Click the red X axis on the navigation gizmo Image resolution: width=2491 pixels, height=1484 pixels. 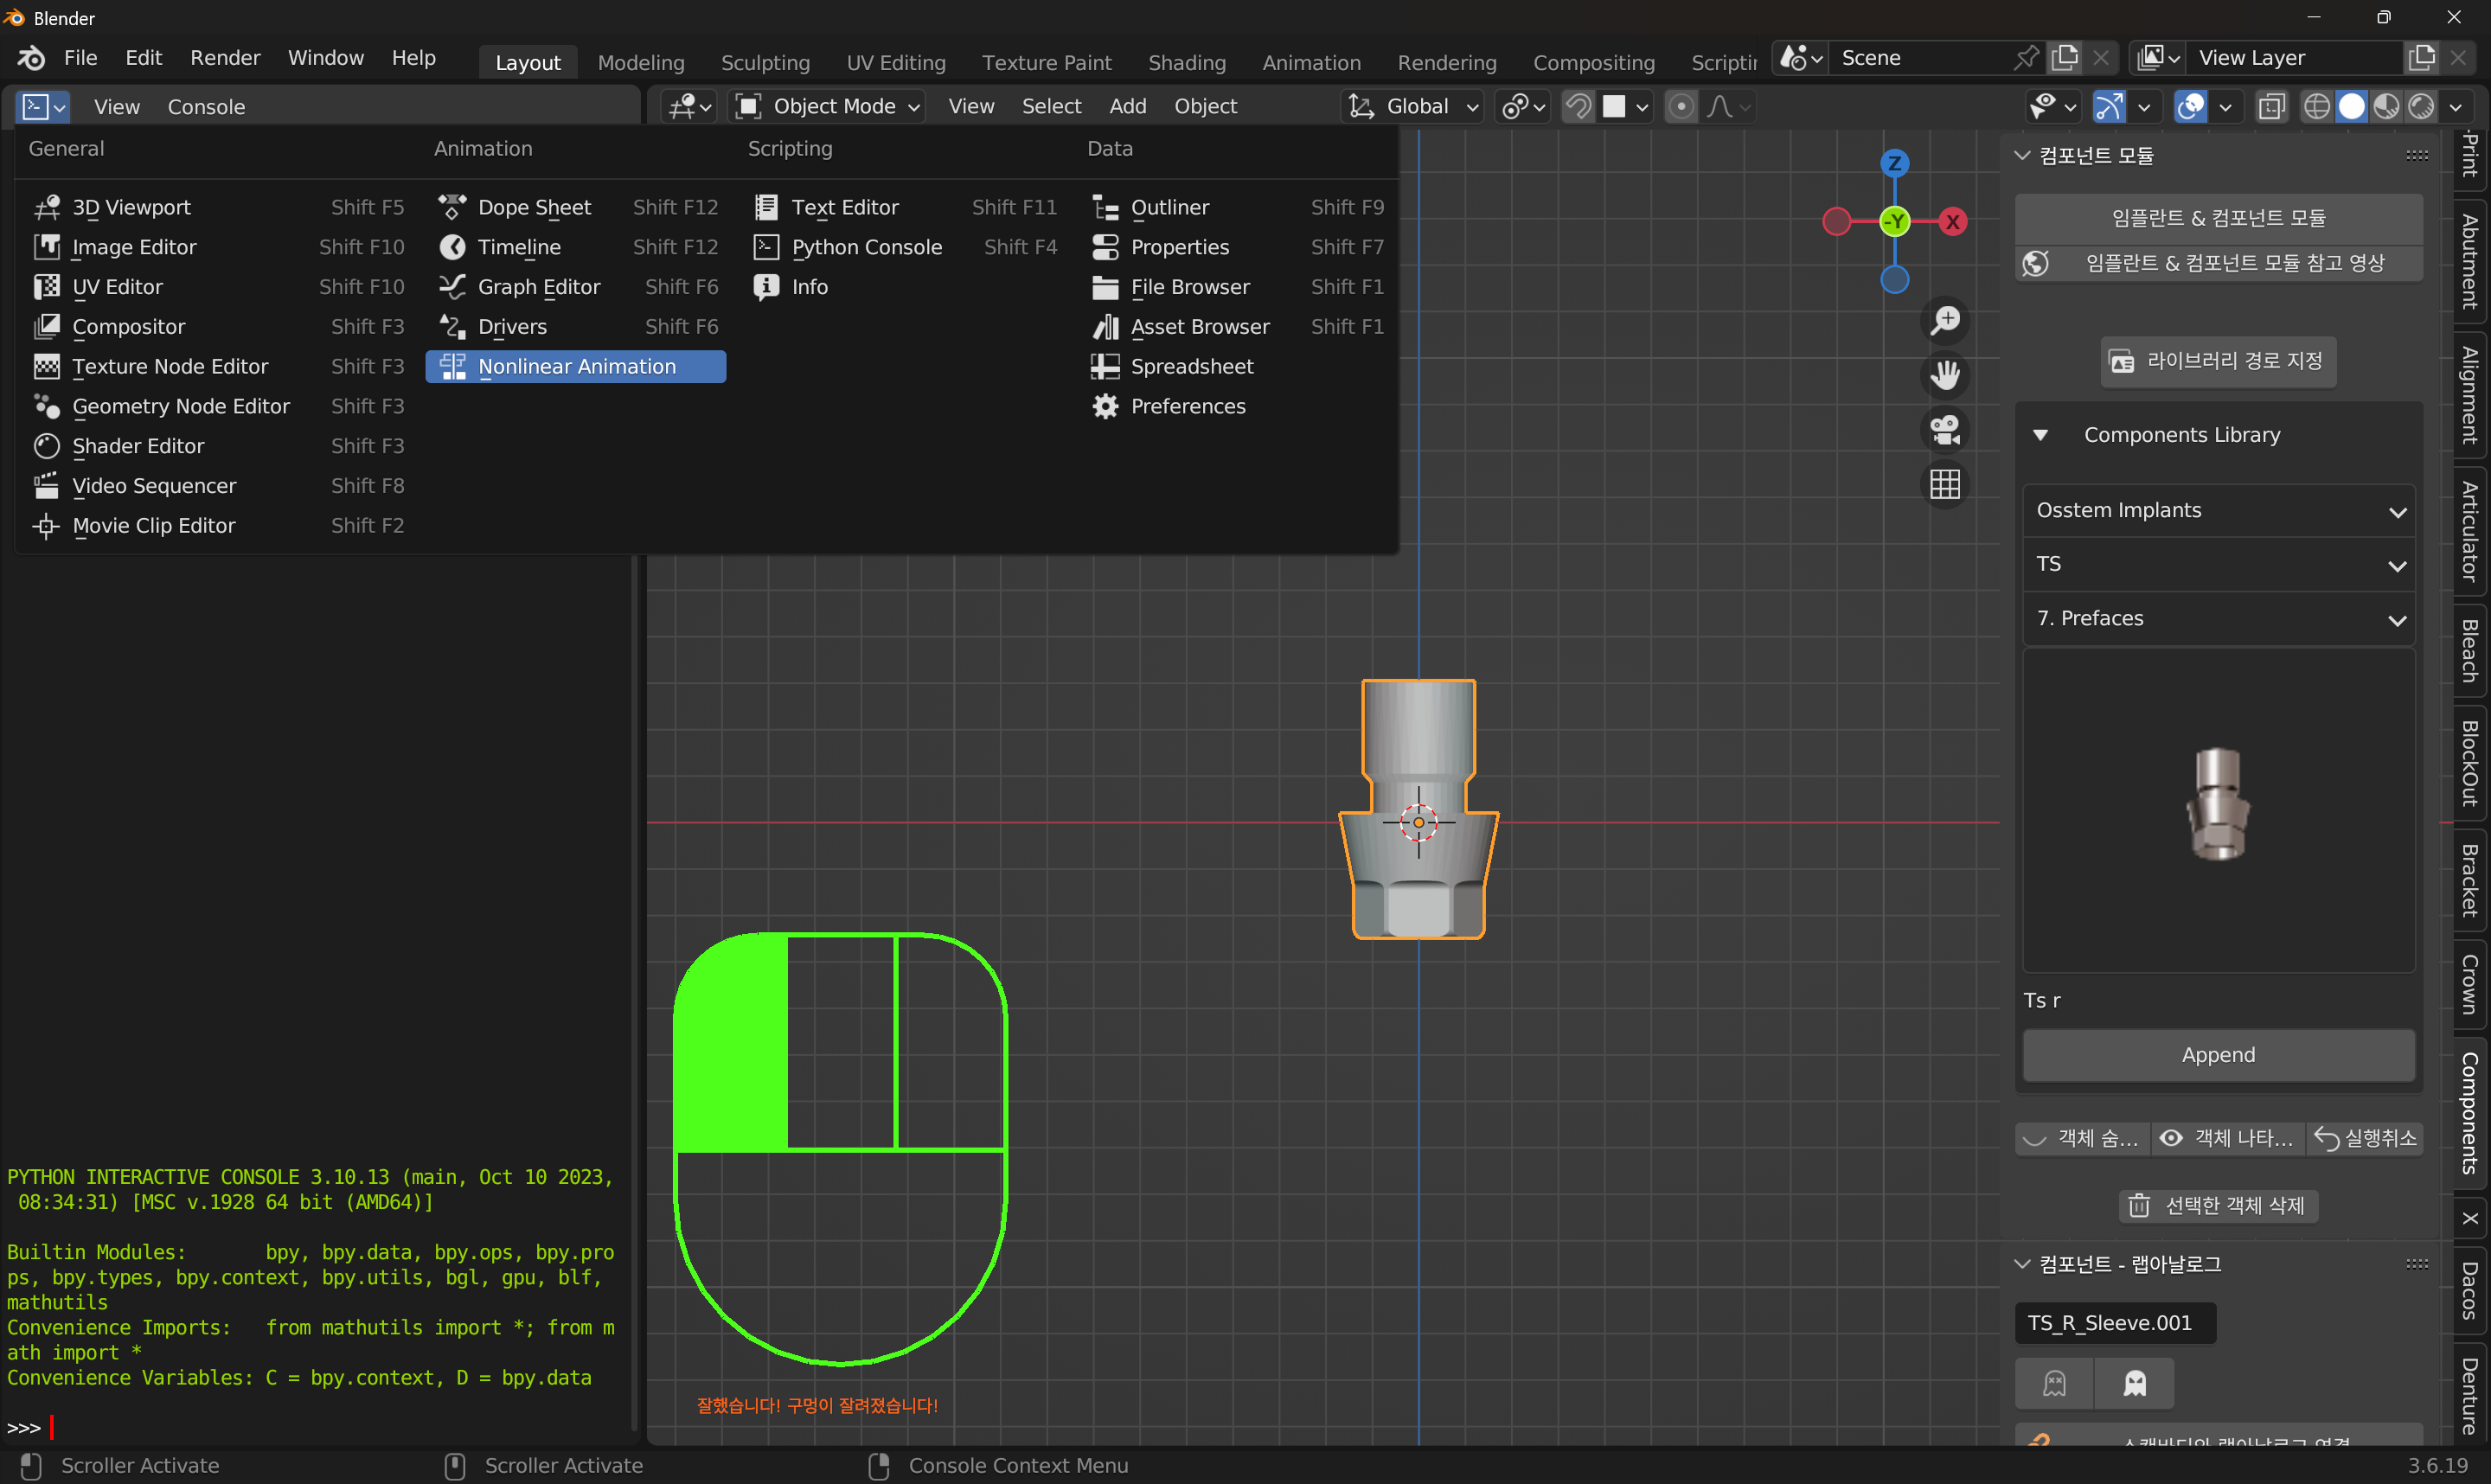[1952, 221]
